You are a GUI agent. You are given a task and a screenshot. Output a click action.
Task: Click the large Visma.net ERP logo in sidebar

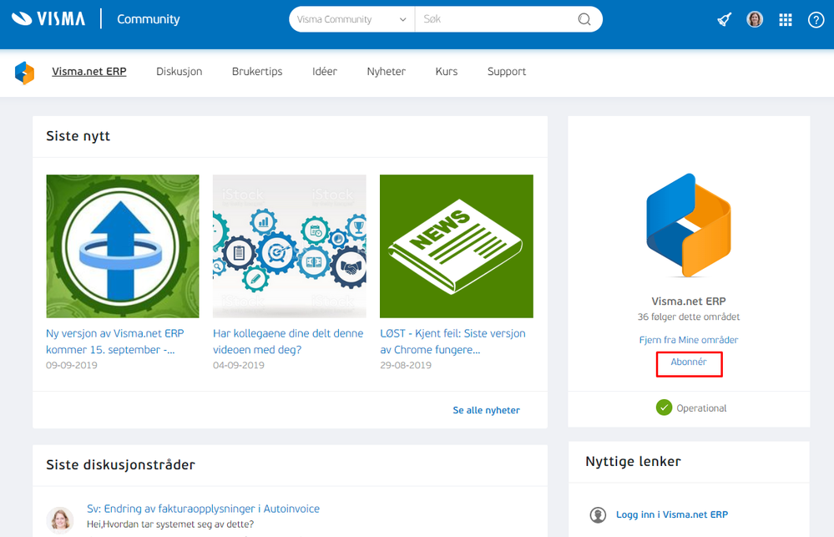(x=688, y=225)
